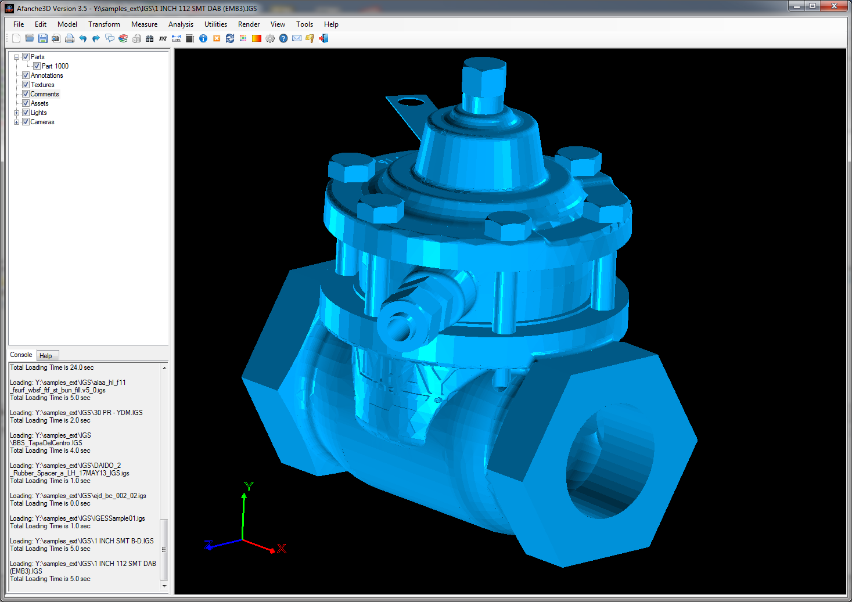Click the binoculars search icon
Image resolution: width=852 pixels, height=602 pixels.
pyautogui.click(x=149, y=38)
